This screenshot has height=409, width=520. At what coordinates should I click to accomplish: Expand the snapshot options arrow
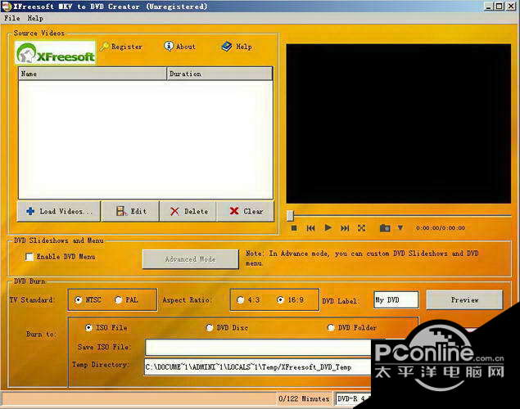click(400, 228)
